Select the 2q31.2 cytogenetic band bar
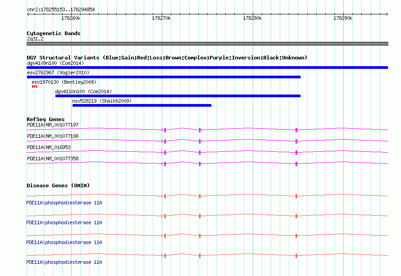The width and height of the screenshot is (401, 276). point(207,44)
